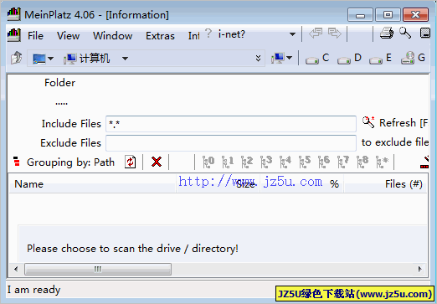Expand the menu bar overflow arrow
The width and height of the screenshot is (437, 304).
click(292, 34)
